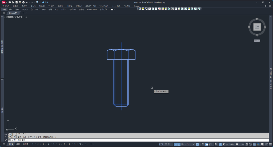Click the Share paper-plane icon

click(43, 2)
